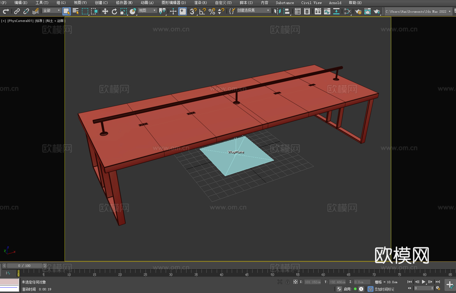
Task: Click the Mirror tool icon
Action: (278, 11)
